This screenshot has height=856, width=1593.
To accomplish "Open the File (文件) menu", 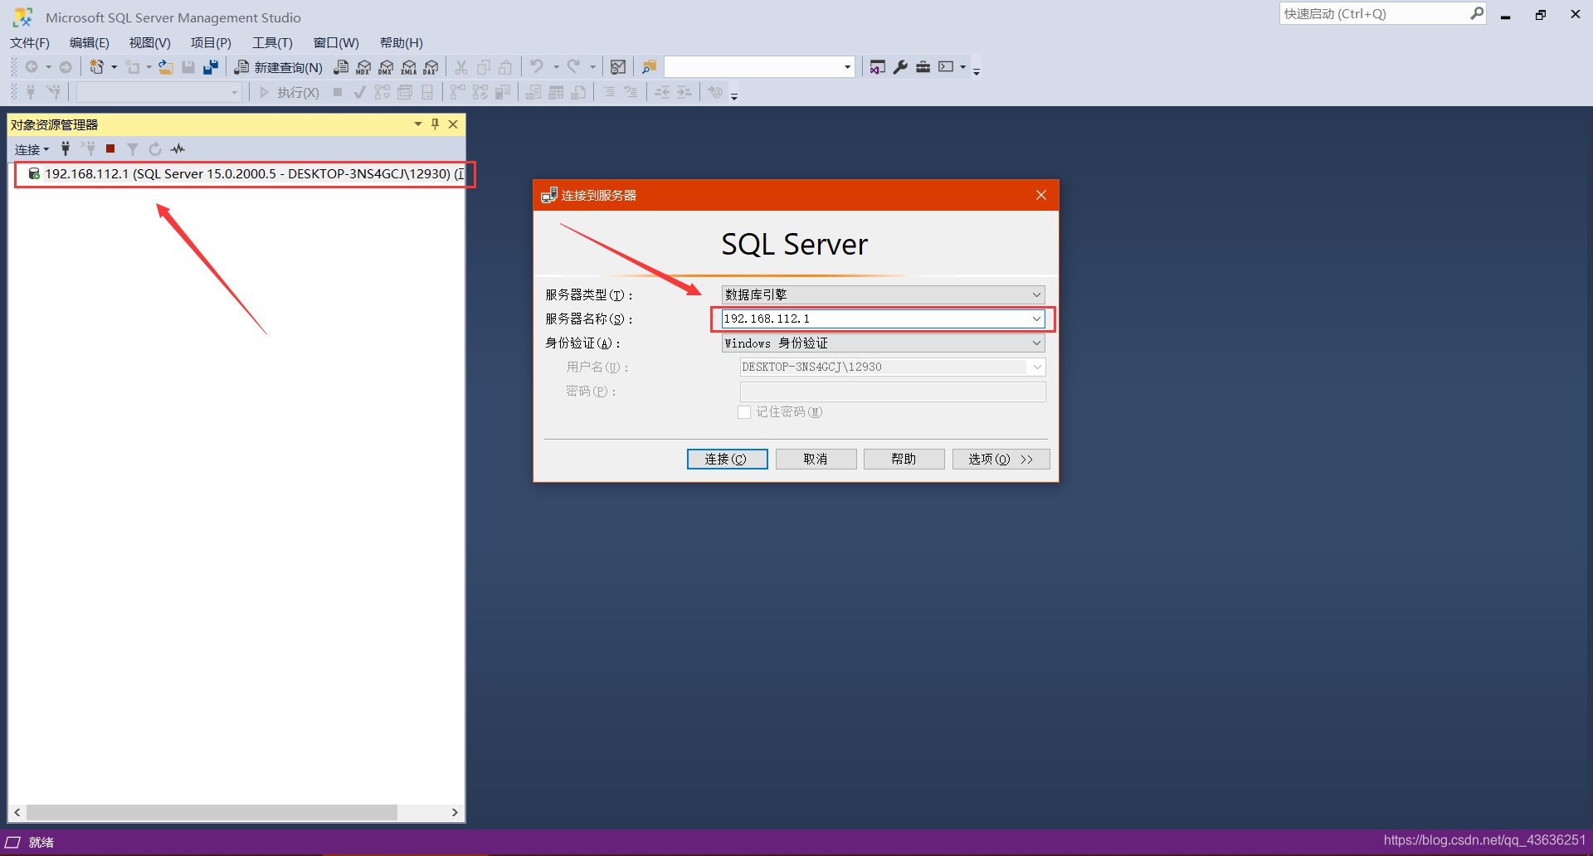I will 30,43.
